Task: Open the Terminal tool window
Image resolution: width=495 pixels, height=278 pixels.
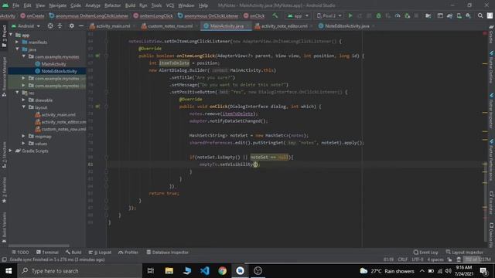Action: [47, 253]
